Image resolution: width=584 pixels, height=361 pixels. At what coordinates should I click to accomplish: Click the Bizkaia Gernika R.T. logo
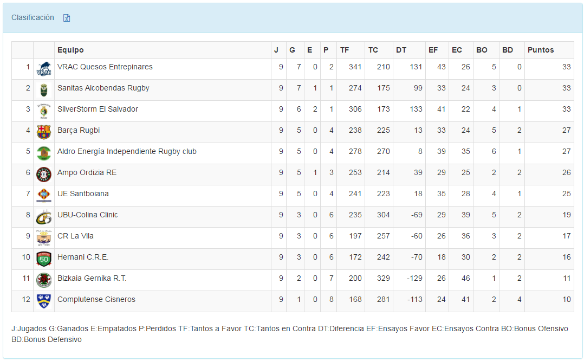point(44,280)
